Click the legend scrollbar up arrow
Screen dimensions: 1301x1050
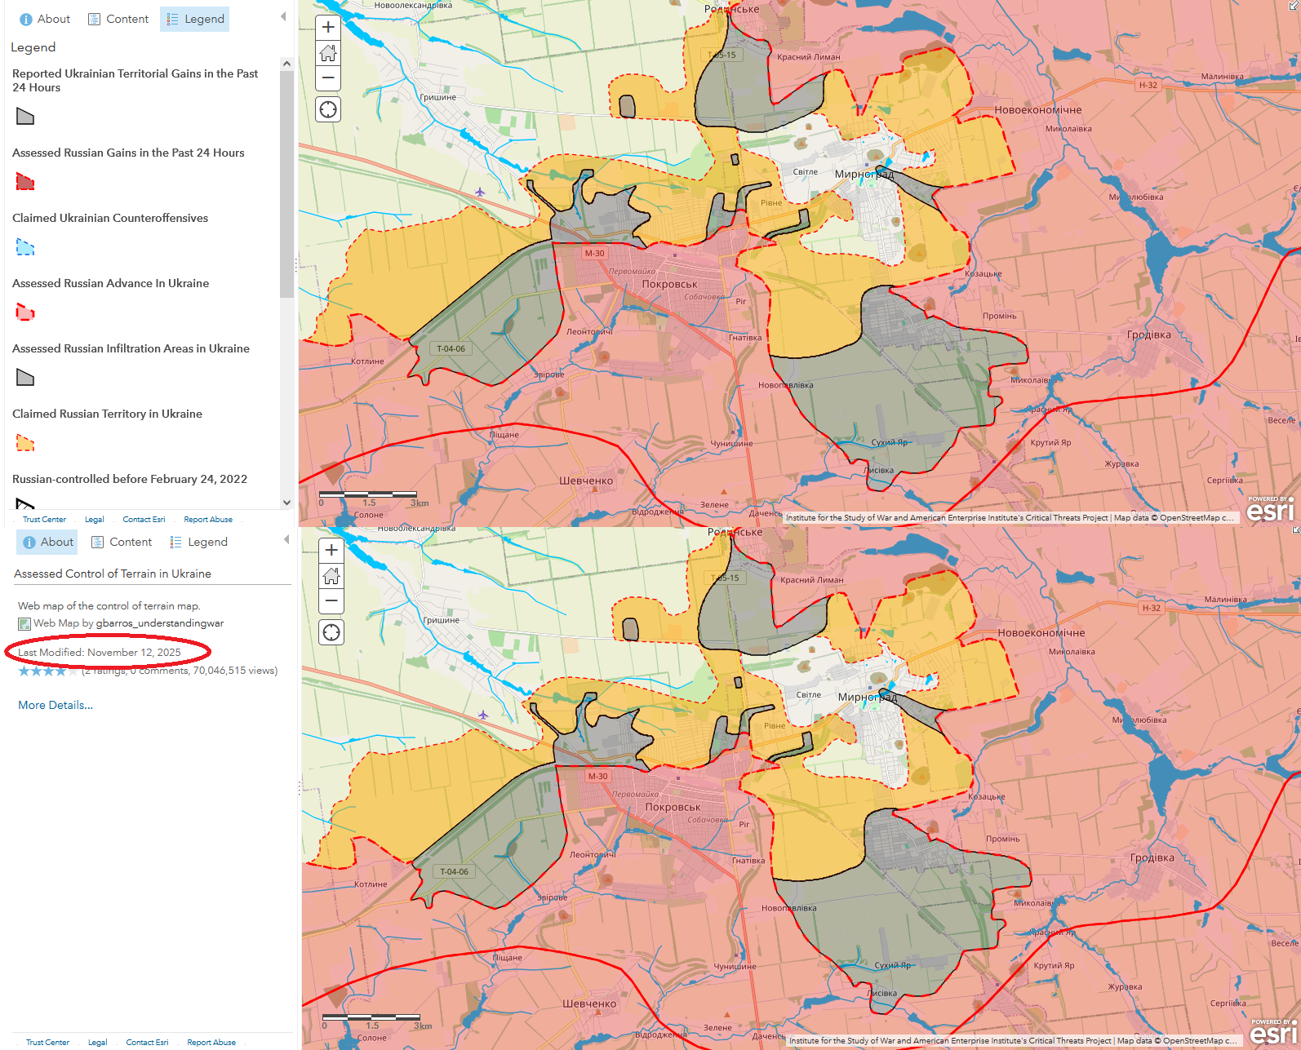coord(286,64)
